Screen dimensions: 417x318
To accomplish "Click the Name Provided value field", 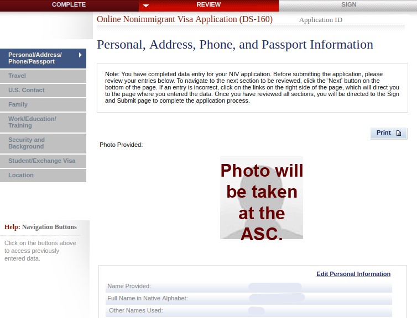I will [x=275, y=287].
